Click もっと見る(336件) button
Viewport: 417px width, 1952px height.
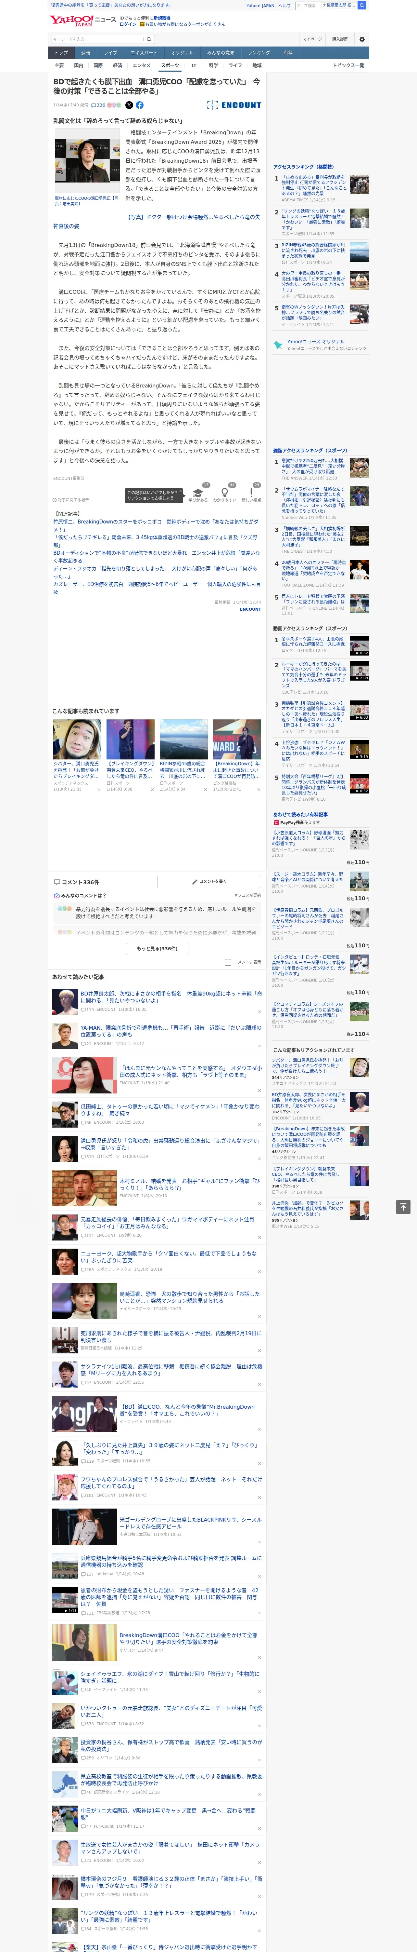pyautogui.click(x=158, y=948)
